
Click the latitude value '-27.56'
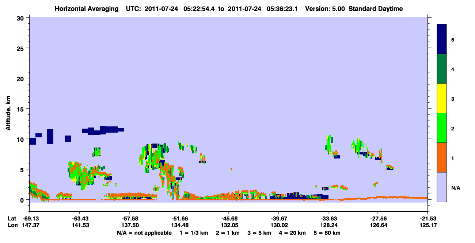pos(377,219)
